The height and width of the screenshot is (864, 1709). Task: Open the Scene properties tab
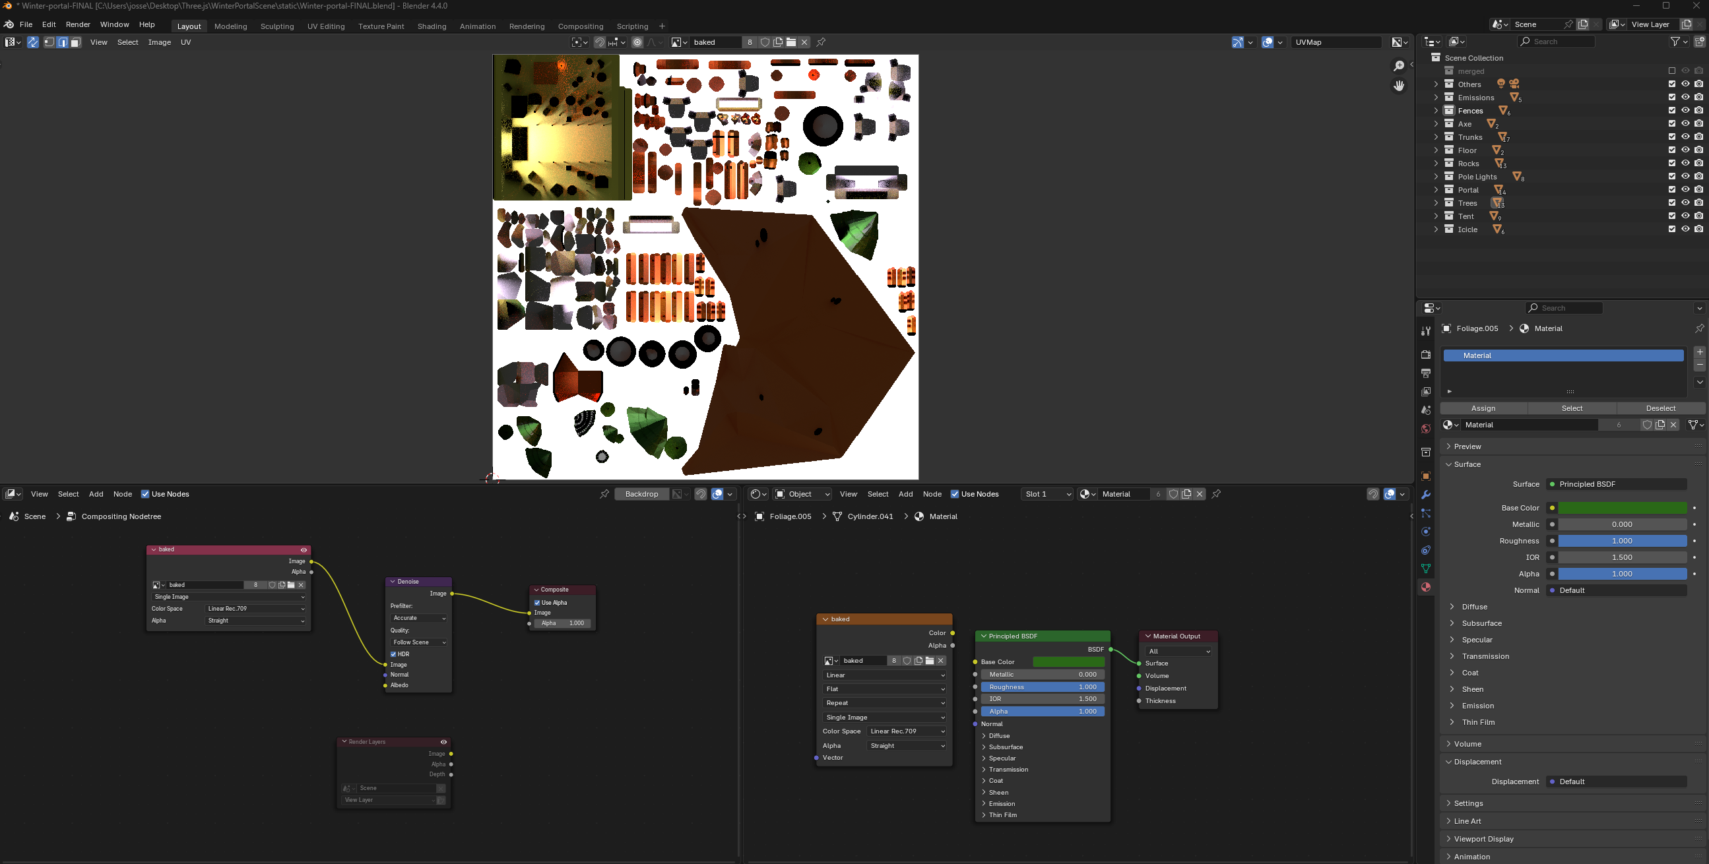point(1425,410)
